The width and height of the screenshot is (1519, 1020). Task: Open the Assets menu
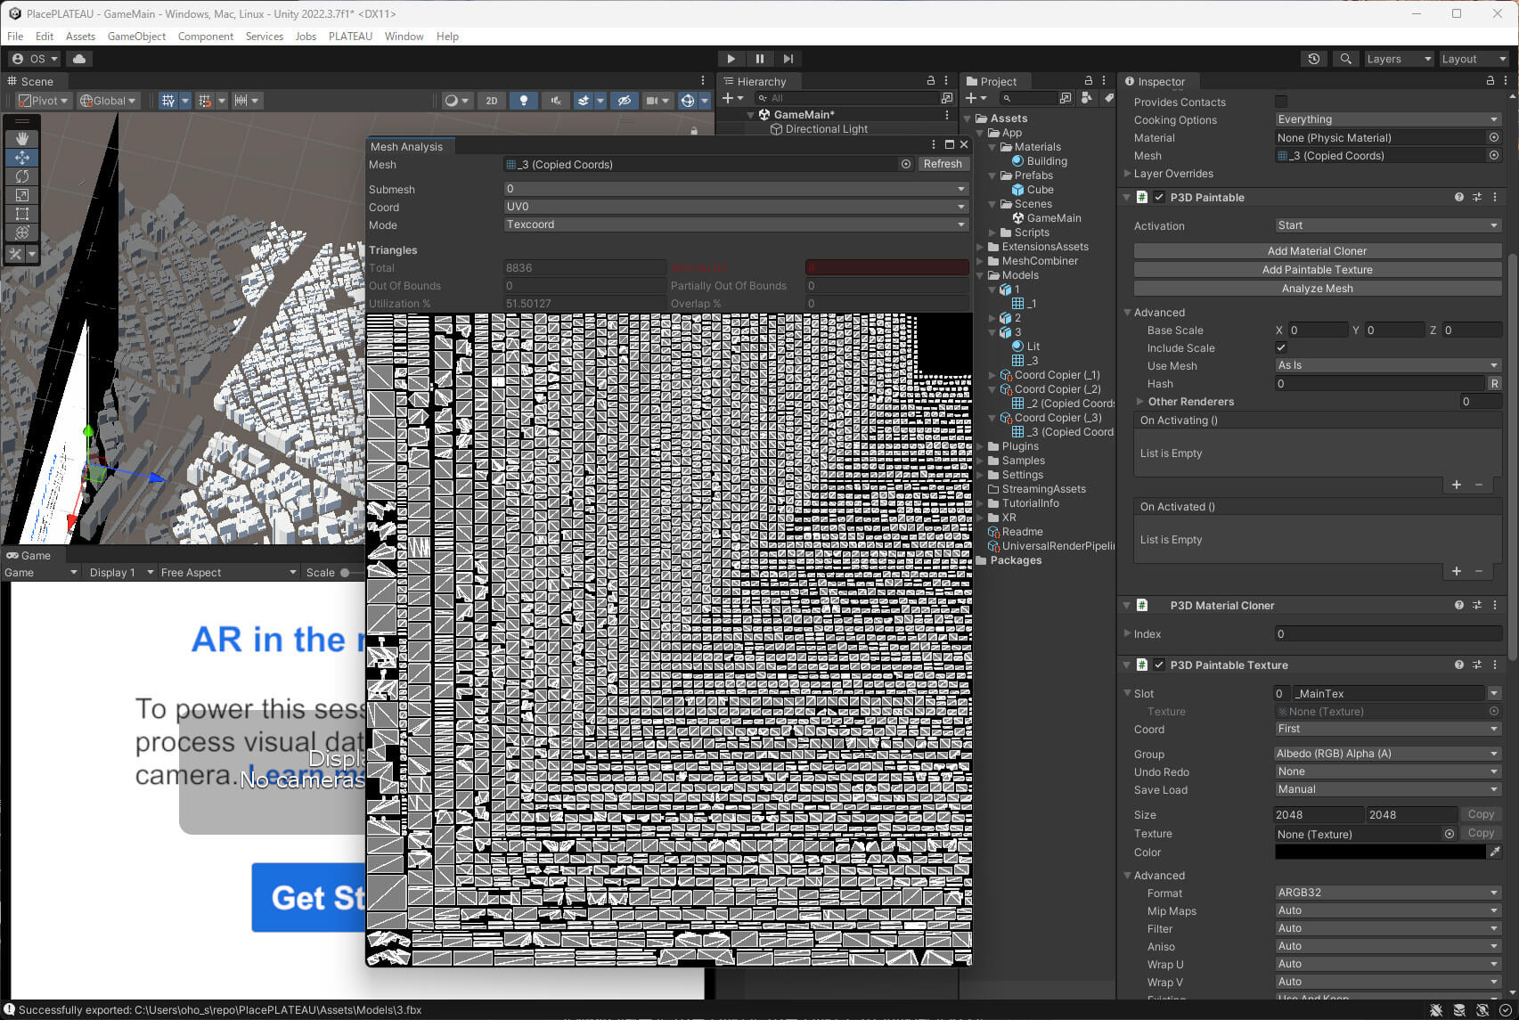(x=80, y=37)
